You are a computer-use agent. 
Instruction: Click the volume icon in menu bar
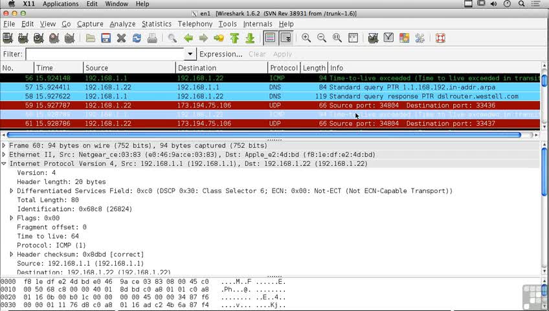coord(494,4)
